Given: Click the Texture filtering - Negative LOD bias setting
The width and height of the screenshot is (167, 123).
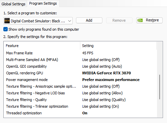Looking at the screenshot, I should tap(102, 93).
